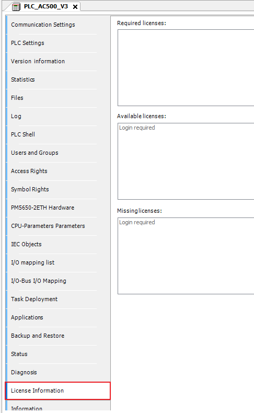Close the PLC_AC500_V3 tab

pos(75,7)
